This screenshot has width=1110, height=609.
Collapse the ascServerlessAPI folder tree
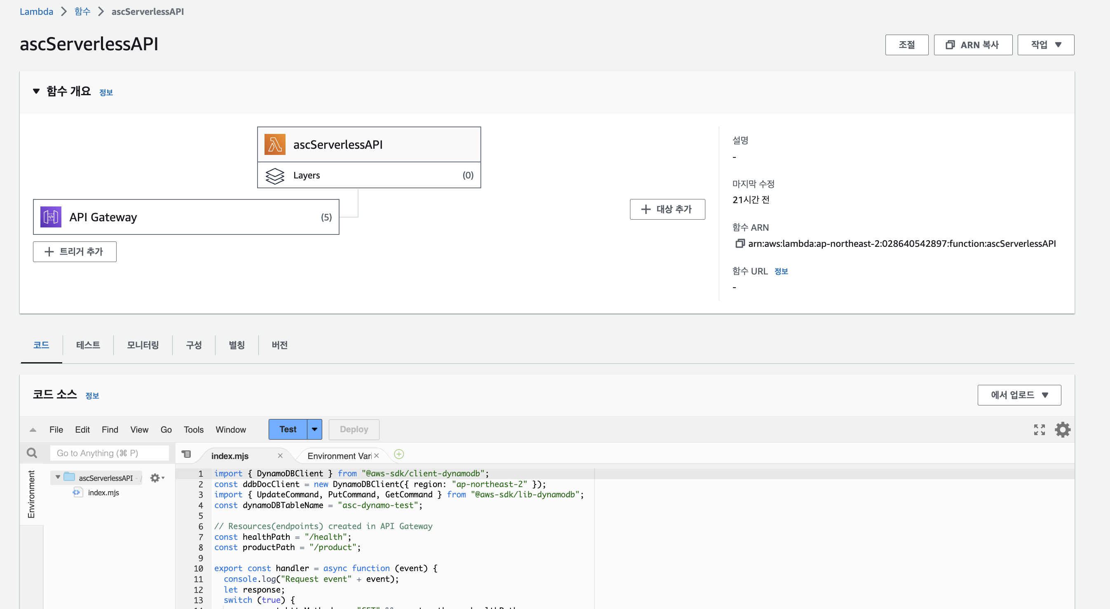58,477
